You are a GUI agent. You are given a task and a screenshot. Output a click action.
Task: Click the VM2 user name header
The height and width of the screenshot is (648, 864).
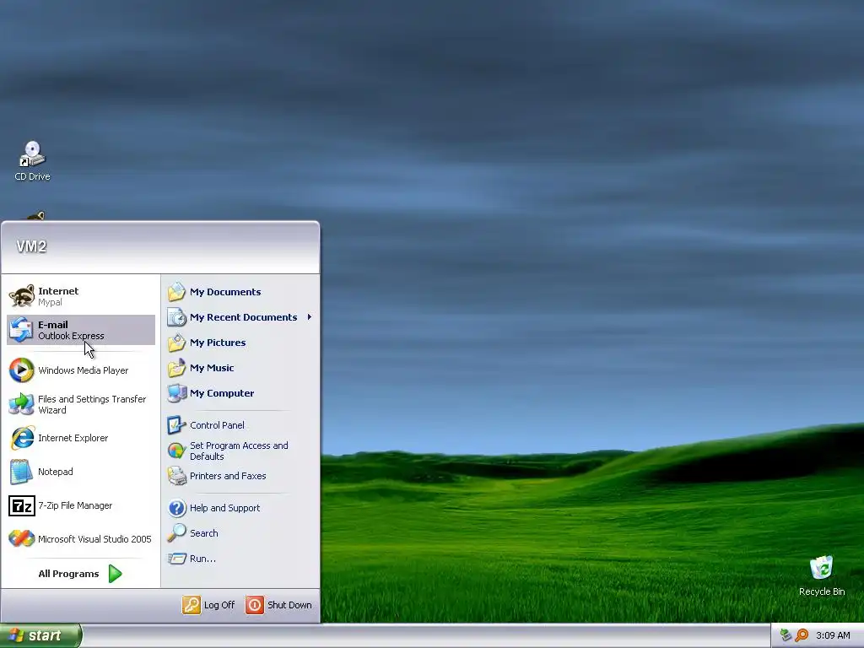(x=31, y=246)
